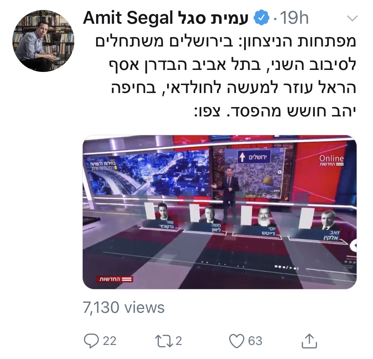Click the 19h timestamp link
Image resolution: width=373 pixels, height=359 pixels.
coord(294,18)
